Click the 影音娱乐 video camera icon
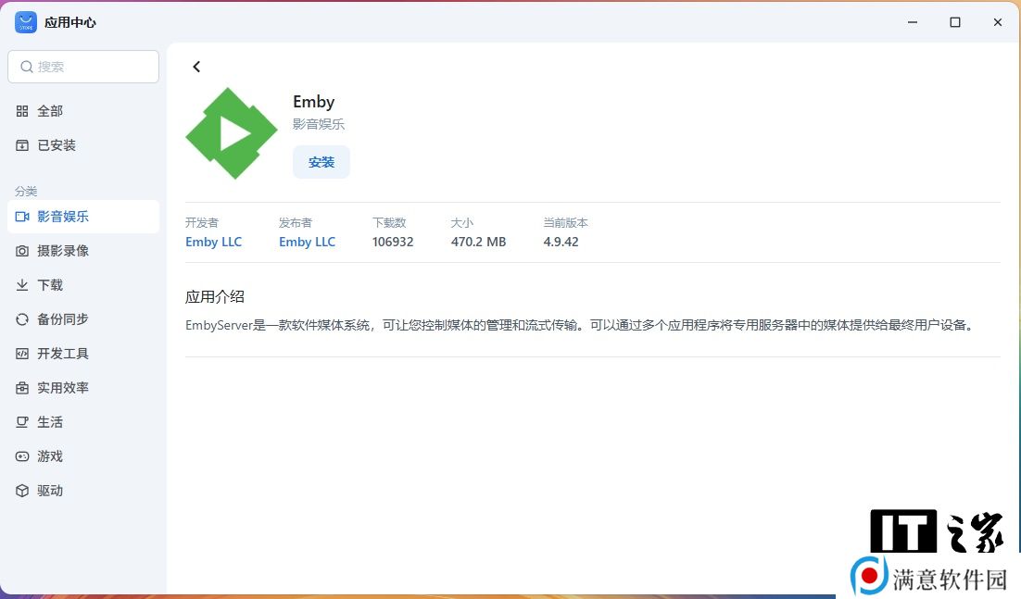Viewport: 1021px width, 599px height. (22, 217)
